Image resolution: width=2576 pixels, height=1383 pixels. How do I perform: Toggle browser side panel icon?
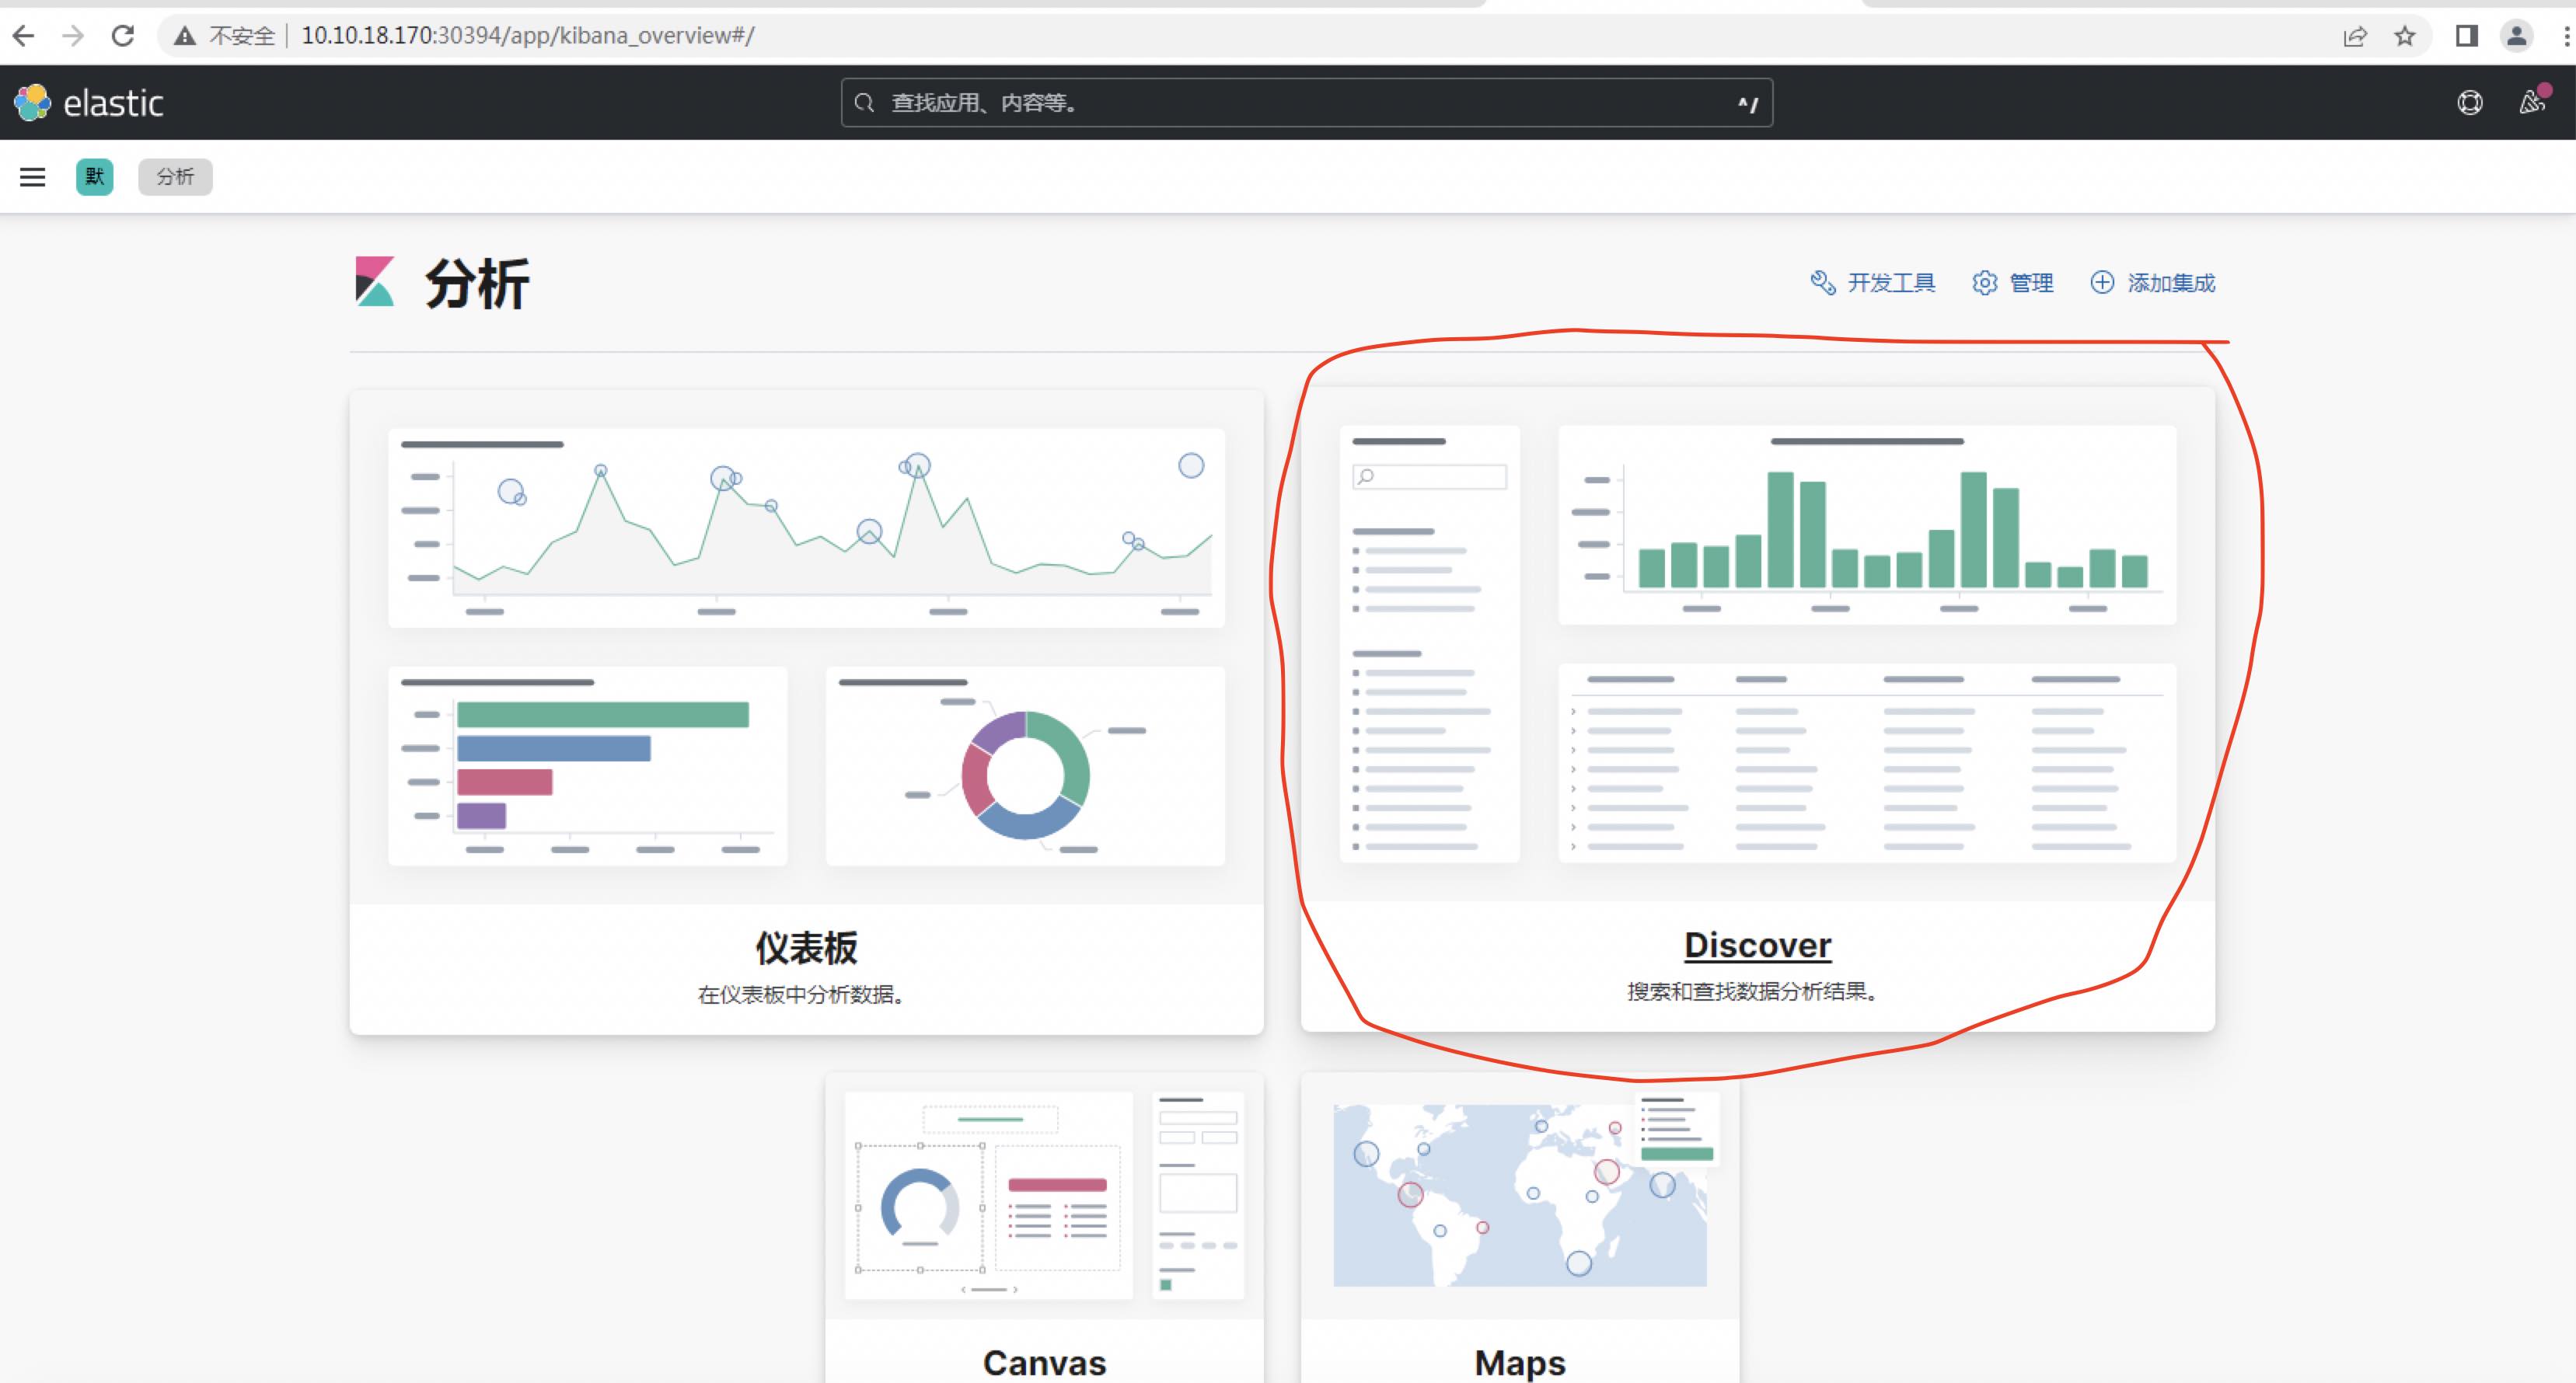(x=2466, y=36)
